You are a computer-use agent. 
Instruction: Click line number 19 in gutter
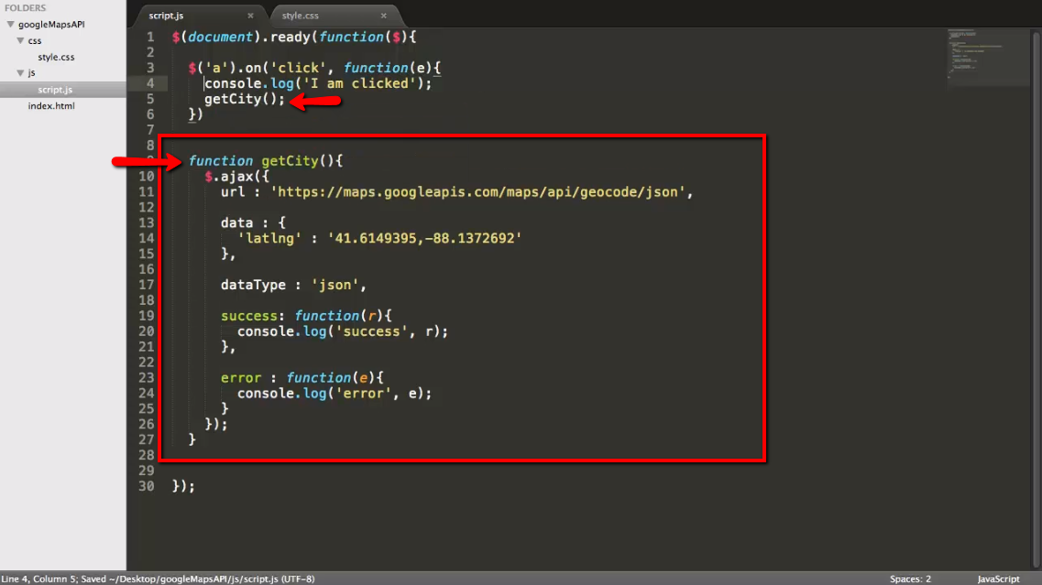tap(147, 316)
